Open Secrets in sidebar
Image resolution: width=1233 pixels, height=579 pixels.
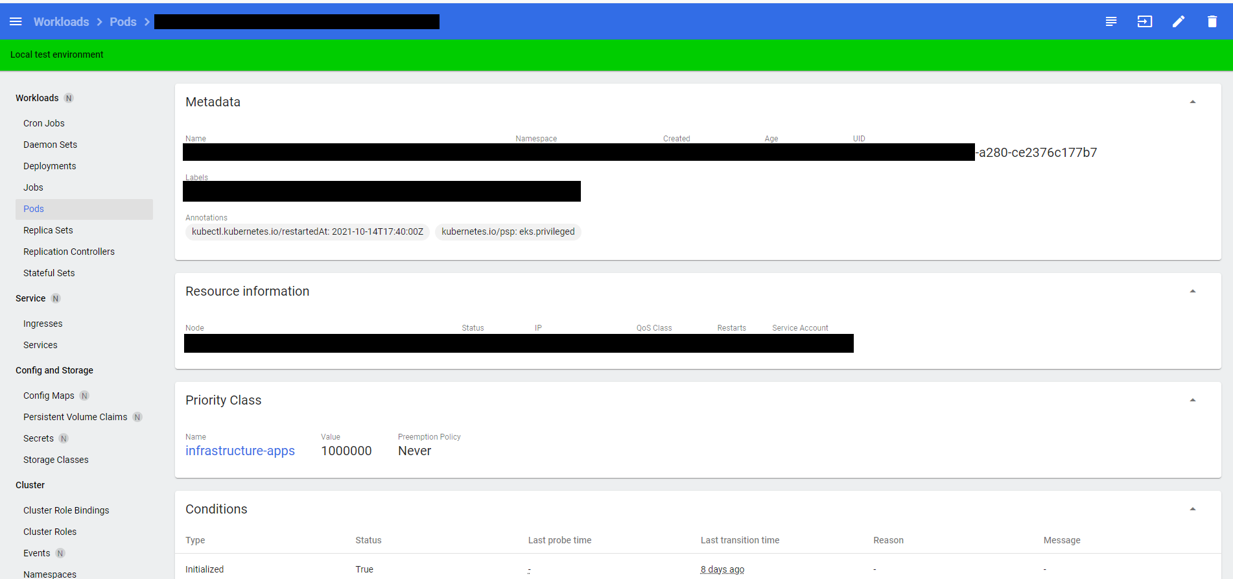38,438
